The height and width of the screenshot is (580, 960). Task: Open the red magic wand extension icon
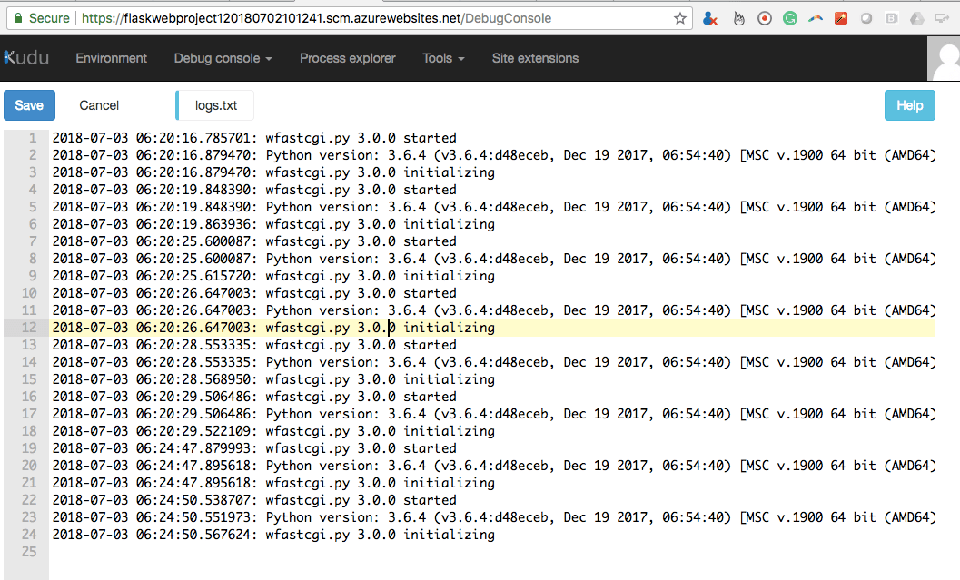click(x=841, y=18)
